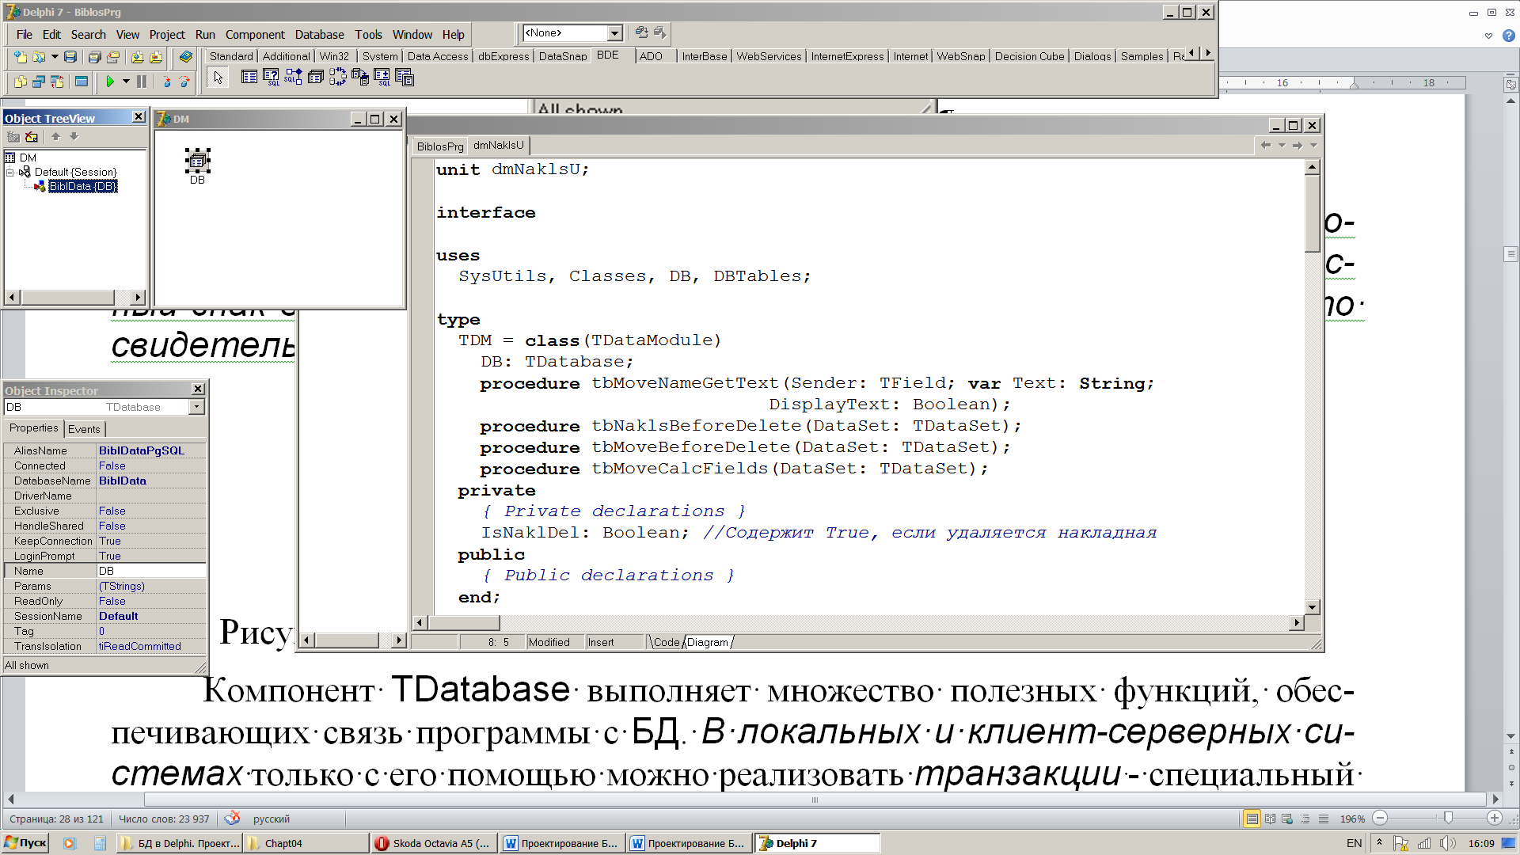Click the Trace Into debug icon
1520x855 pixels.
coord(166,82)
